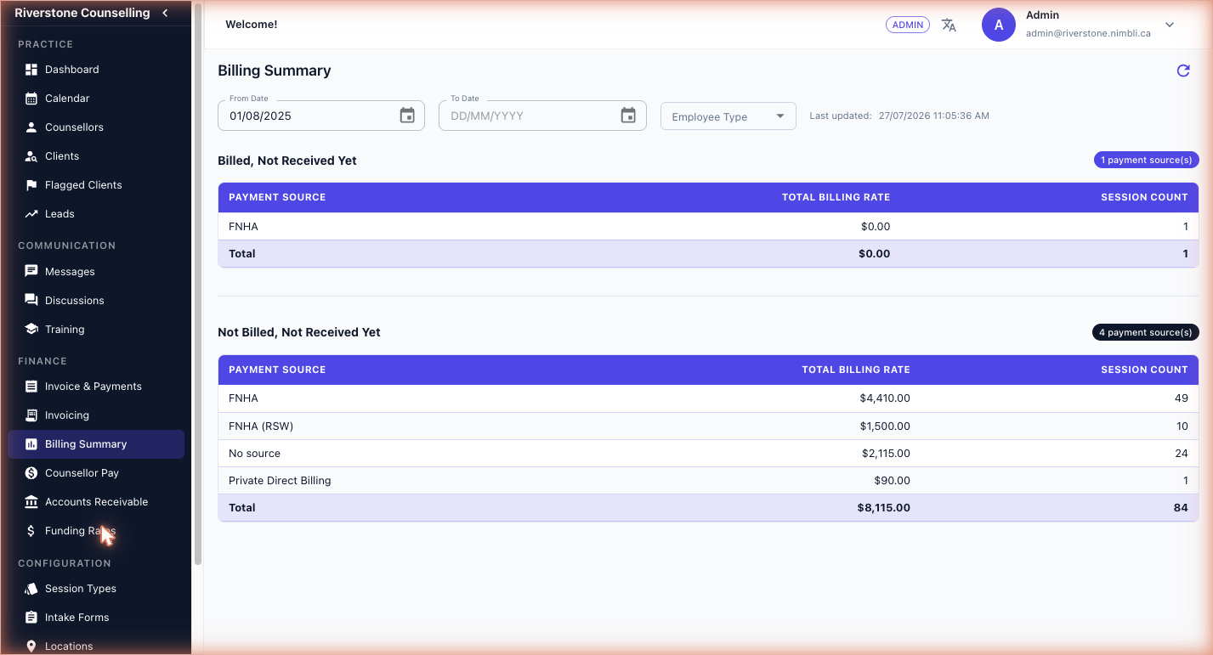Click the Private Direct Billing row label
The width and height of the screenshot is (1213, 655).
(280, 480)
